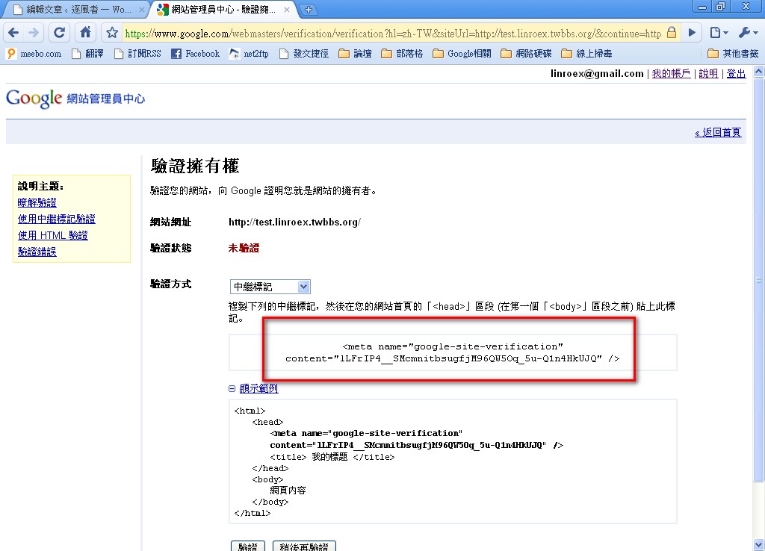Image resolution: width=765 pixels, height=551 pixels.
Task: Open the wrench settings menu
Action: [748, 33]
